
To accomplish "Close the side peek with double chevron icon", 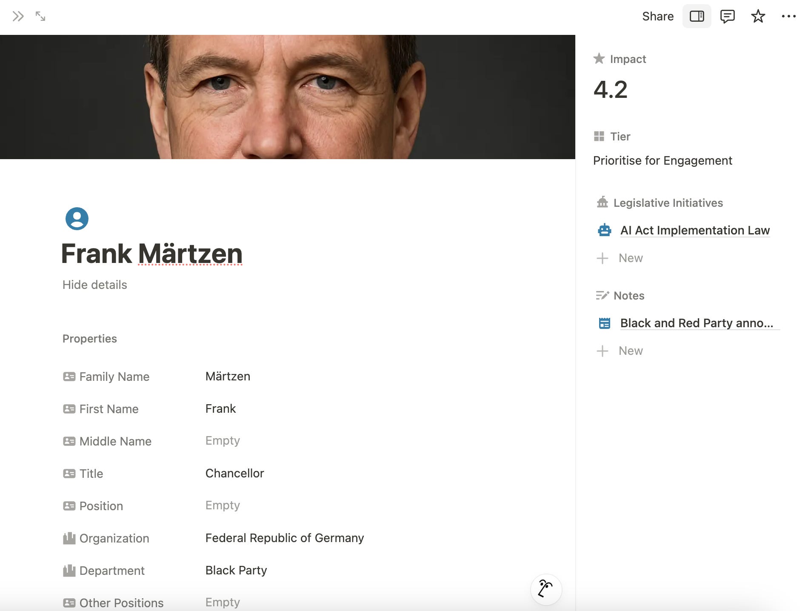I will pyautogui.click(x=18, y=17).
